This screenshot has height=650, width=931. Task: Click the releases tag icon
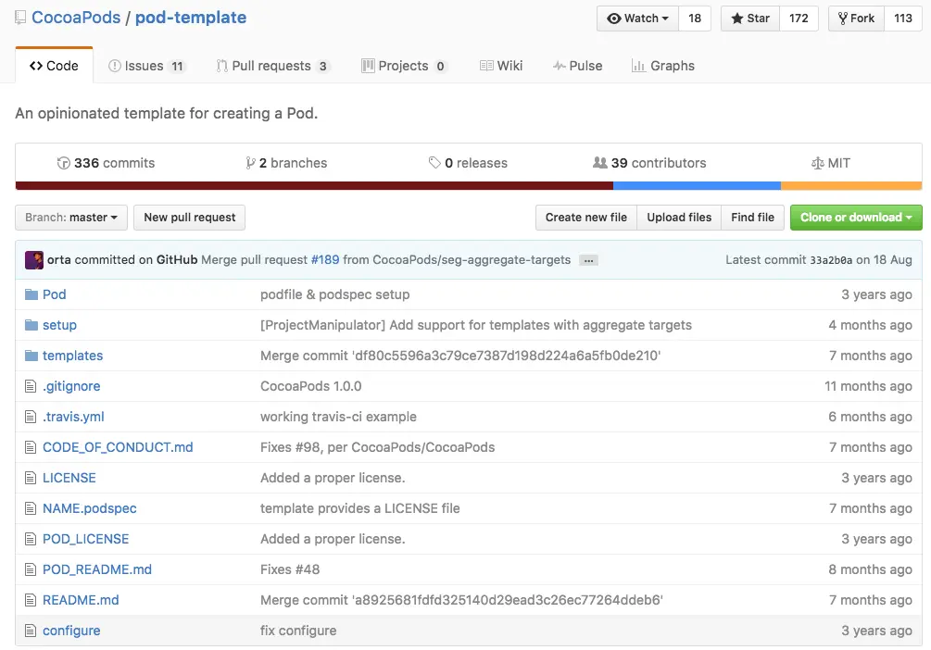tap(434, 163)
